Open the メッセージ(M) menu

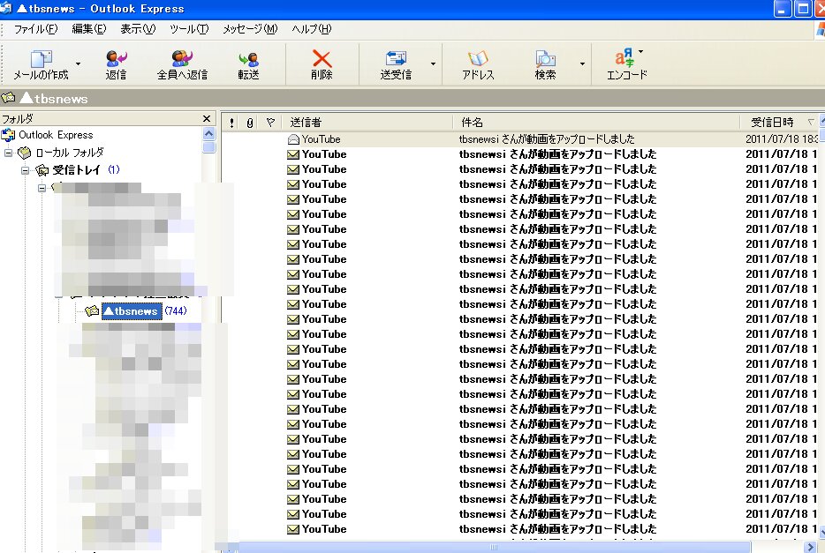[250, 29]
